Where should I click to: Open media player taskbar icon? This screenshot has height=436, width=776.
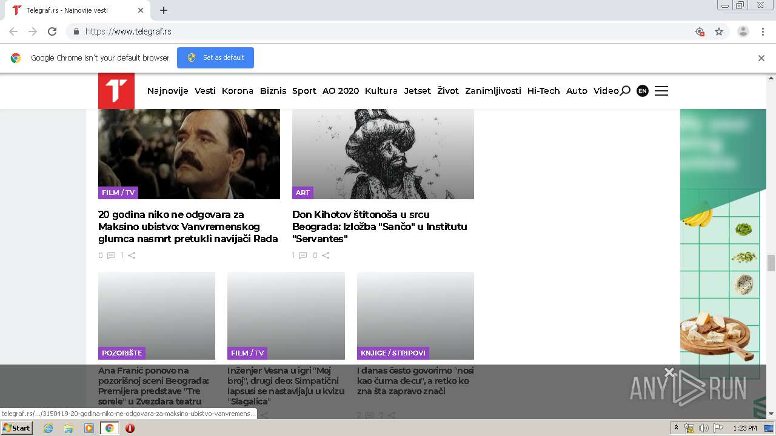tap(89, 428)
